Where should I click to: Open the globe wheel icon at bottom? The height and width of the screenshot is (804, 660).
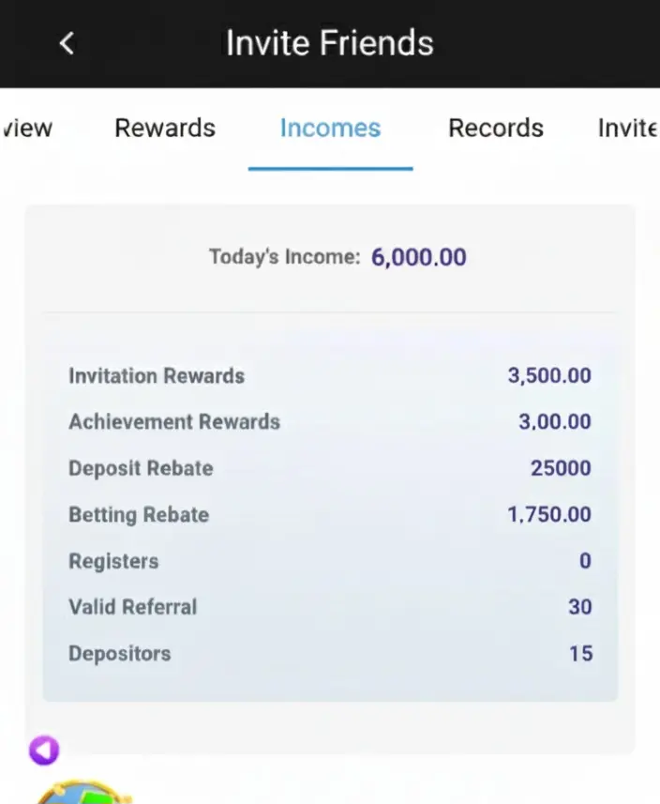point(84,792)
